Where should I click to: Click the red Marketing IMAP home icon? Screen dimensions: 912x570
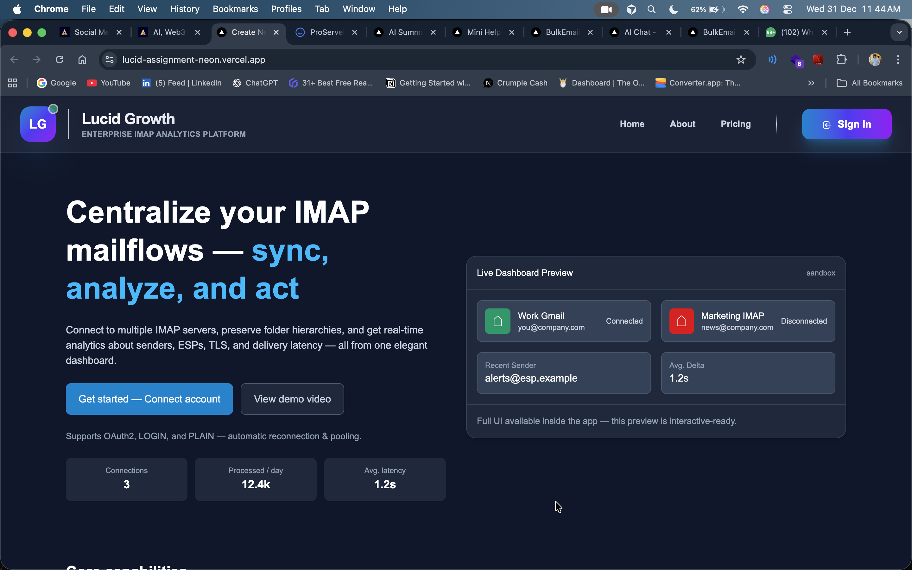(x=681, y=321)
